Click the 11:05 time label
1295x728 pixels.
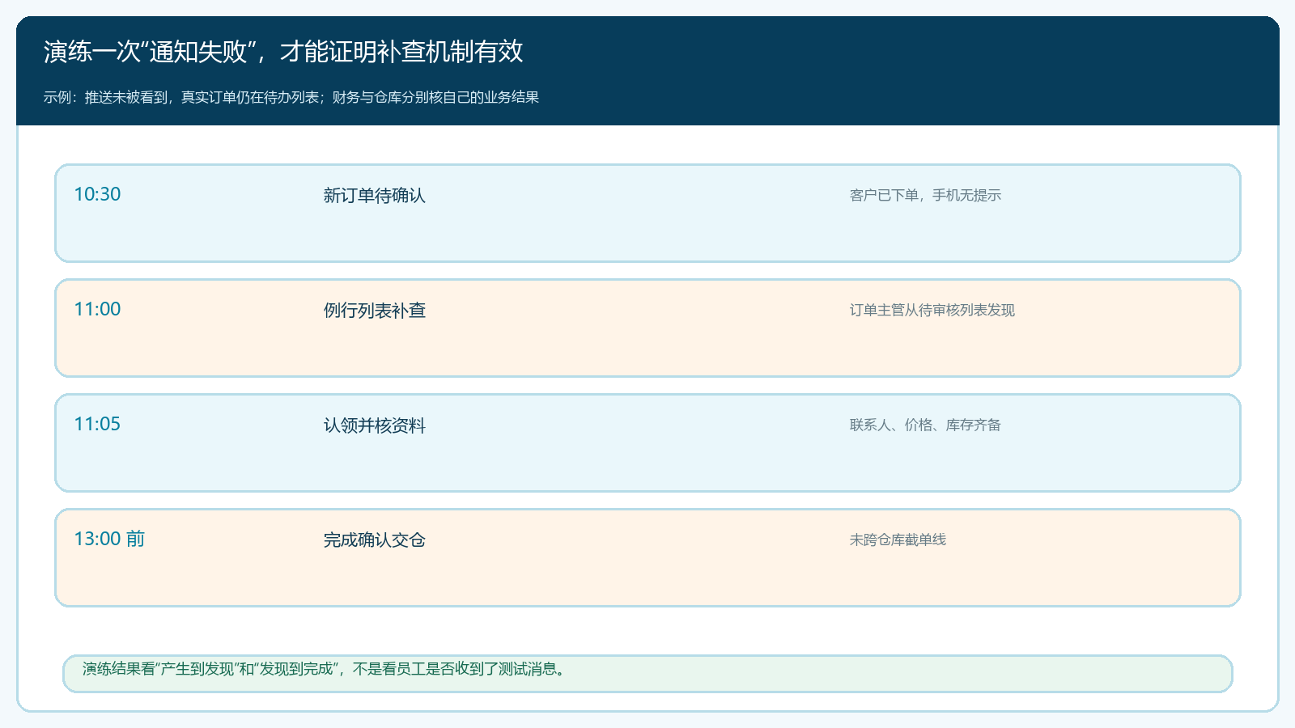click(97, 424)
